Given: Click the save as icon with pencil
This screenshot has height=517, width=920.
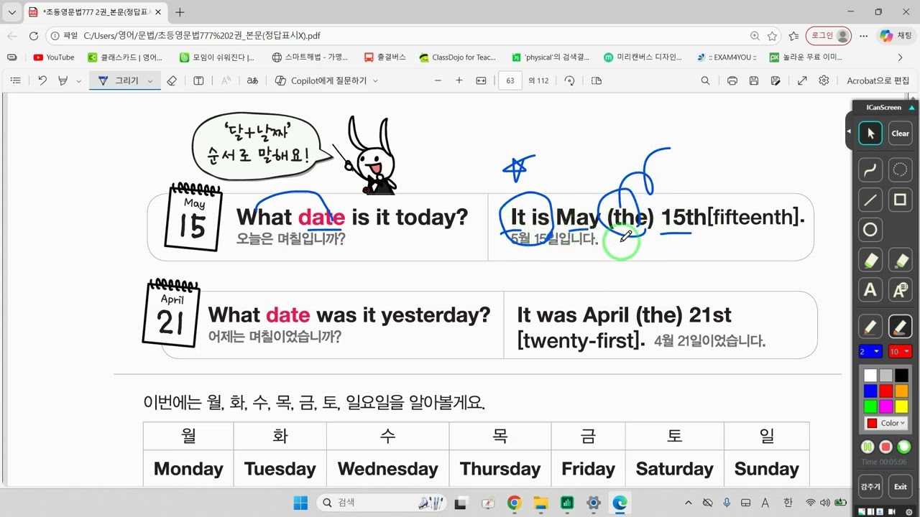Looking at the screenshot, I should point(776,81).
